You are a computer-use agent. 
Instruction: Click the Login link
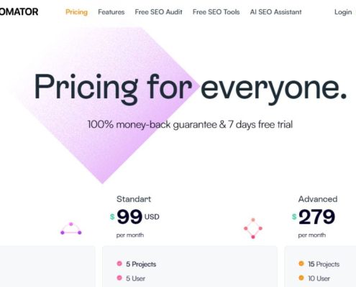coord(343,12)
